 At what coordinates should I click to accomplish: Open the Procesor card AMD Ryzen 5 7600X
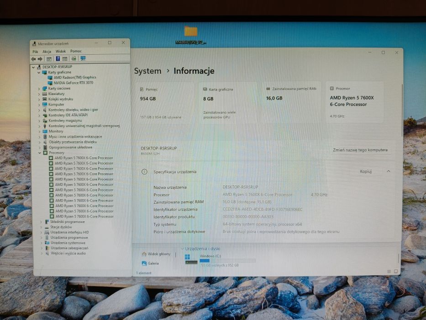[x=355, y=102]
